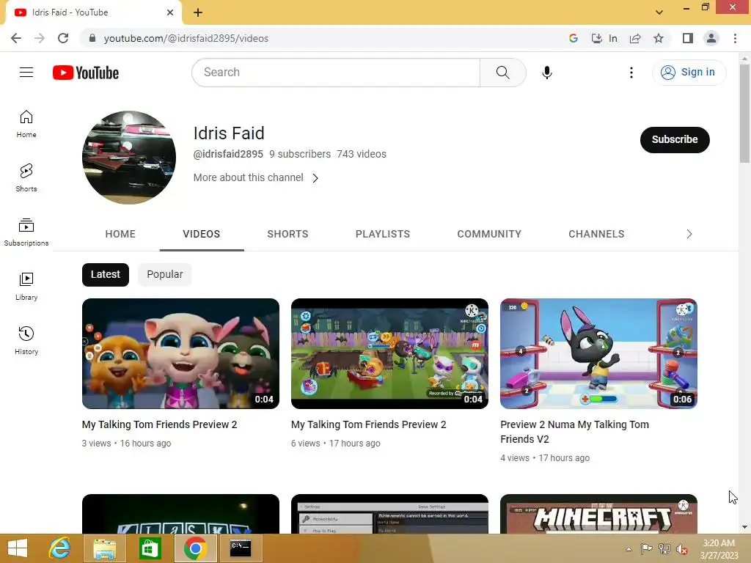
Task: Expand More about this channel arrow
Action: 315,178
